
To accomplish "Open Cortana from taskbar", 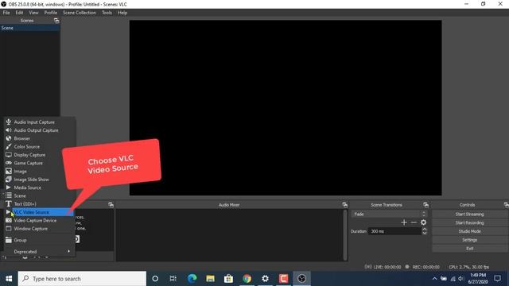I will 155,279.
